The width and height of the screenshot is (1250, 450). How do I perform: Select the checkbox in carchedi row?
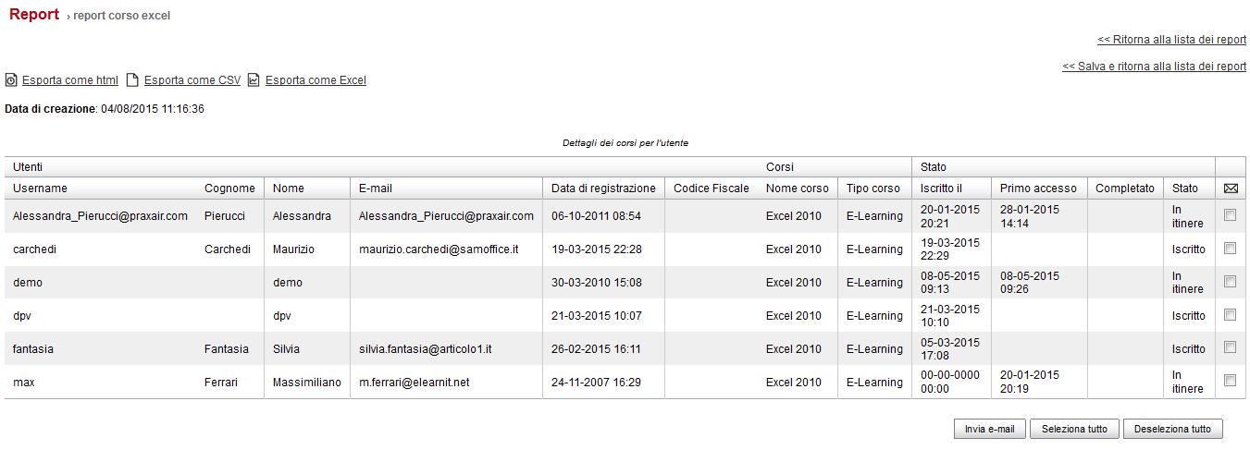point(1230,249)
